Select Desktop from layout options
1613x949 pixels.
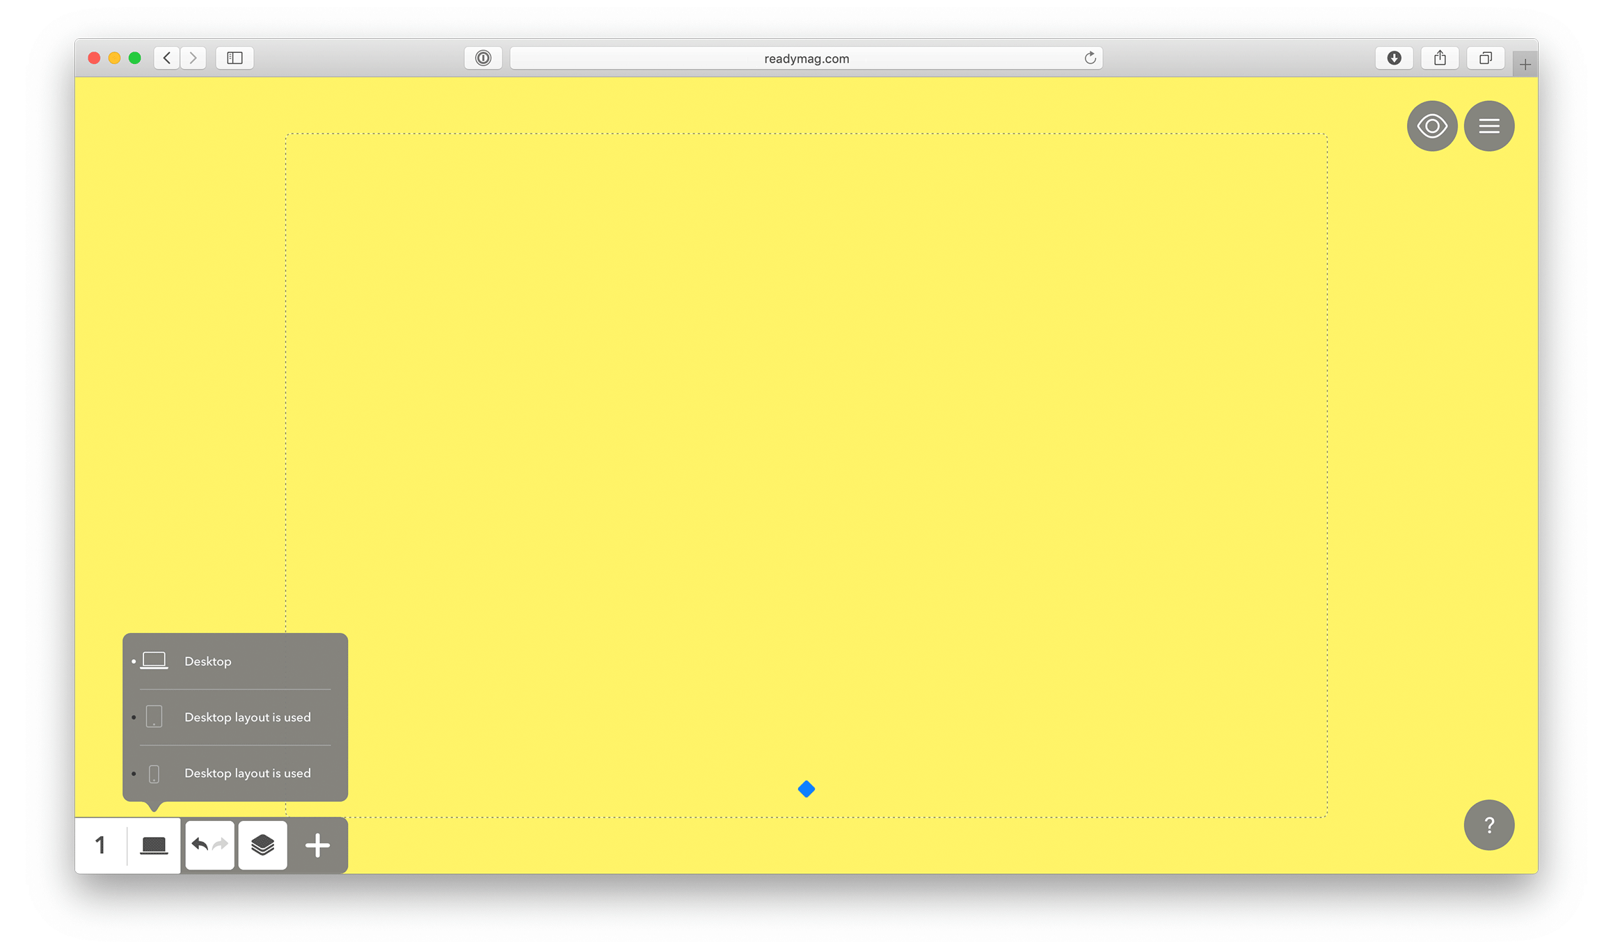(x=207, y=661)
